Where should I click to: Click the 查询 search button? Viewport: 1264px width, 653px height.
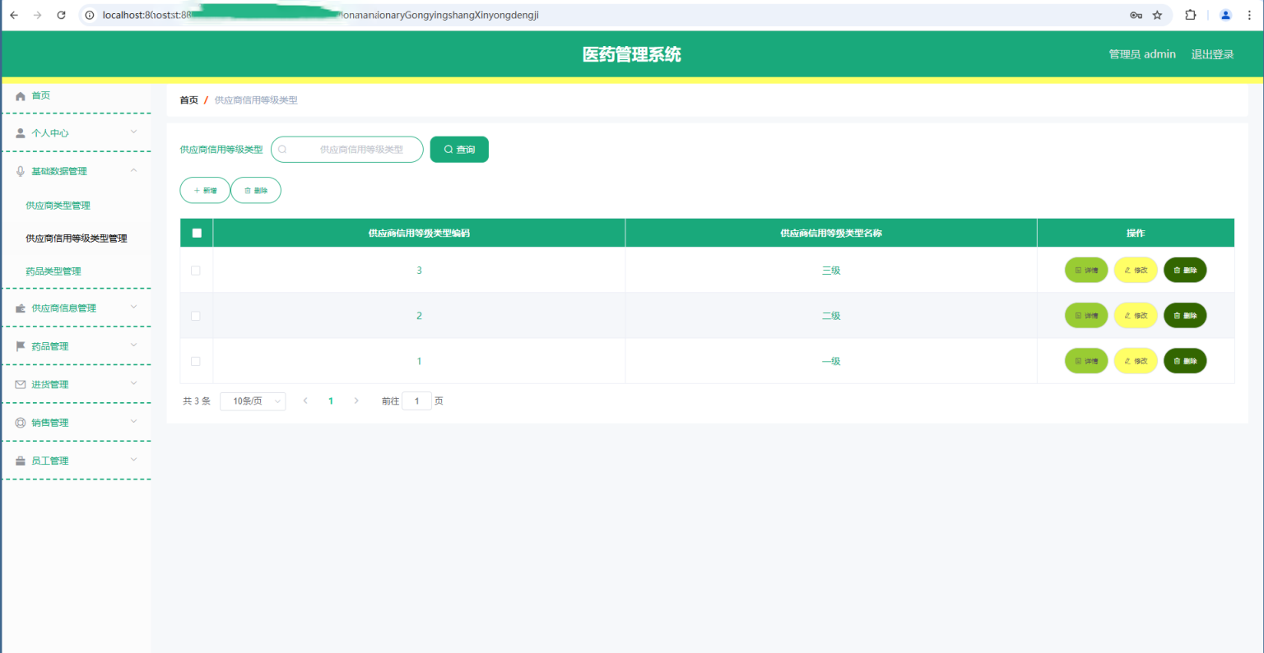(x=459, y=150)
